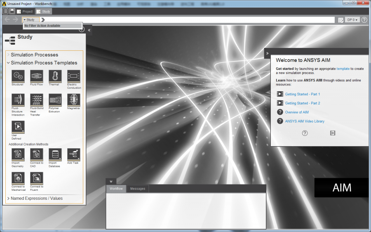Open Getting Started - Part 1 link

(303, 94)
